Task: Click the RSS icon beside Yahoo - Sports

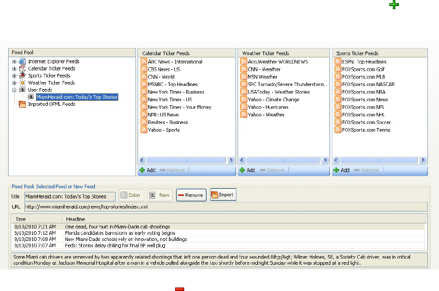Action: 144,130
